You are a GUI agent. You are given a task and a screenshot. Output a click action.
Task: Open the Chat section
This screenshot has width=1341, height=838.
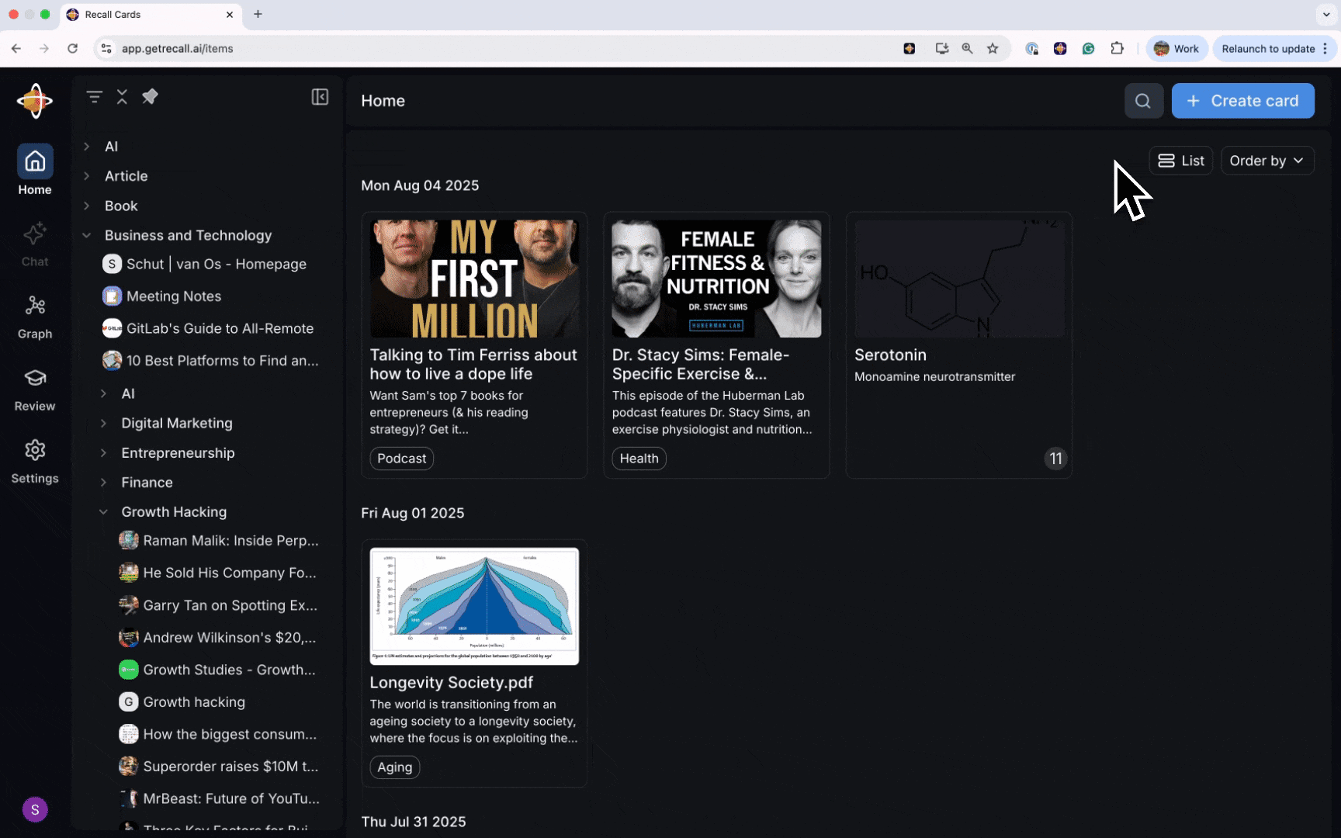[x=35, y=244]
